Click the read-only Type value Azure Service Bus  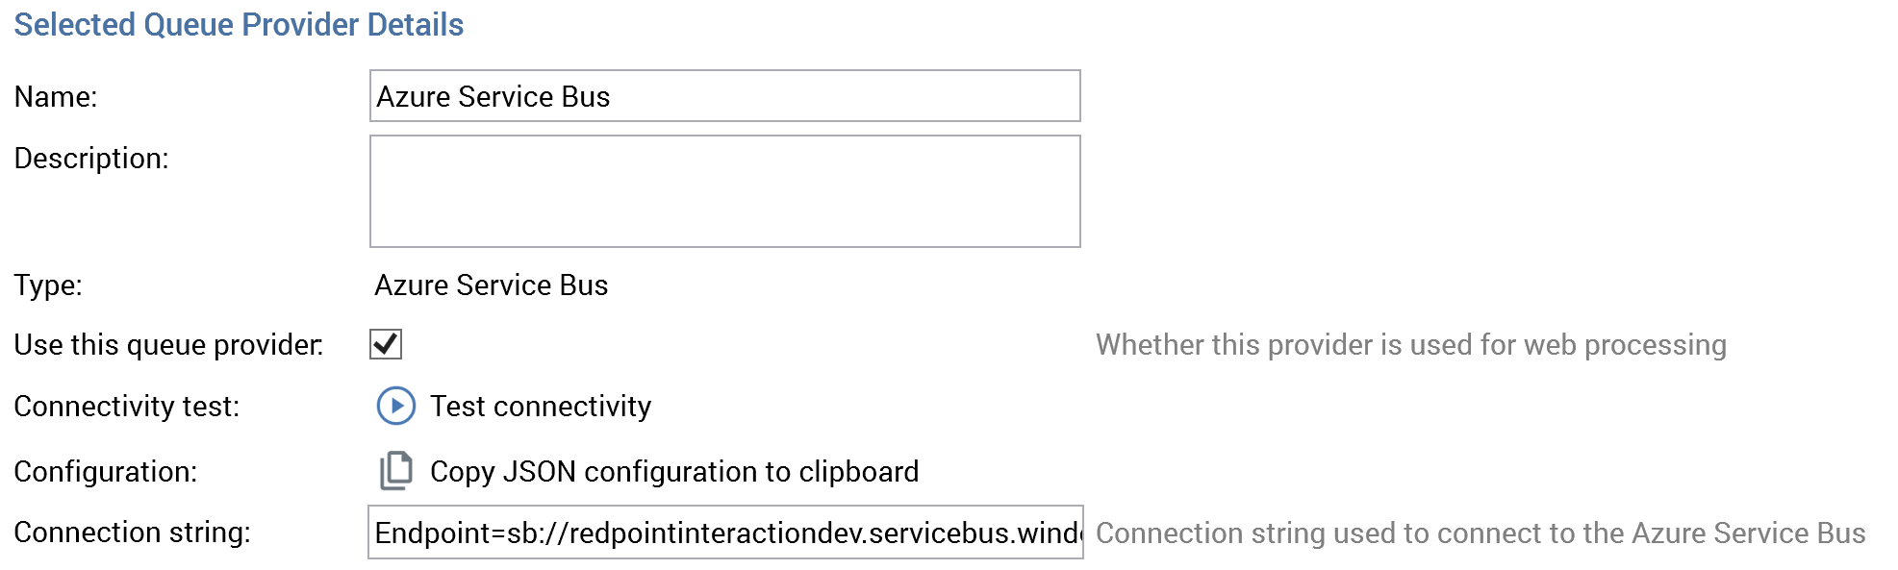491,285
